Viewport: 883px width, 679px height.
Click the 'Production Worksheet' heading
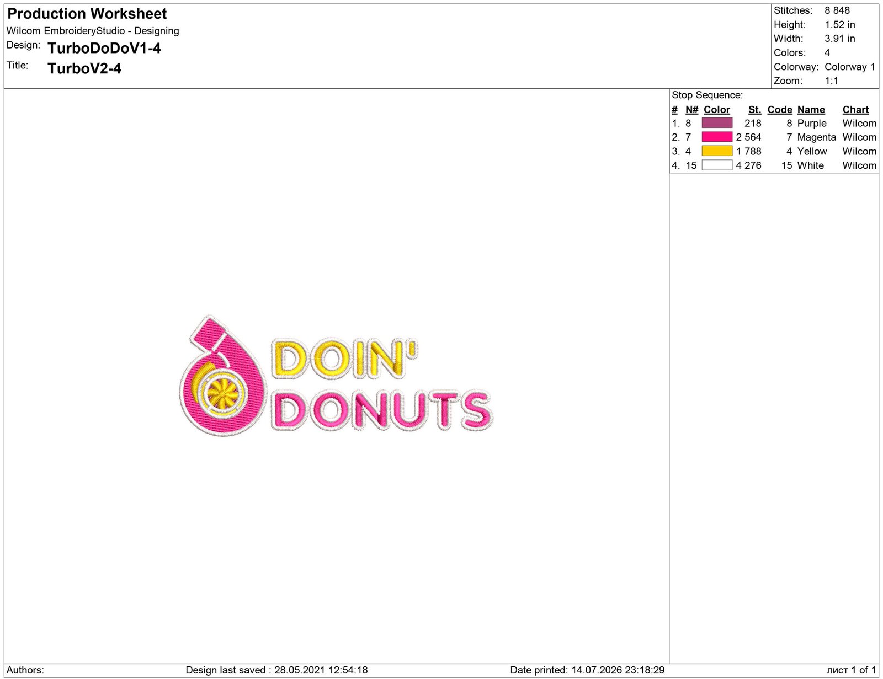(87, 14)
